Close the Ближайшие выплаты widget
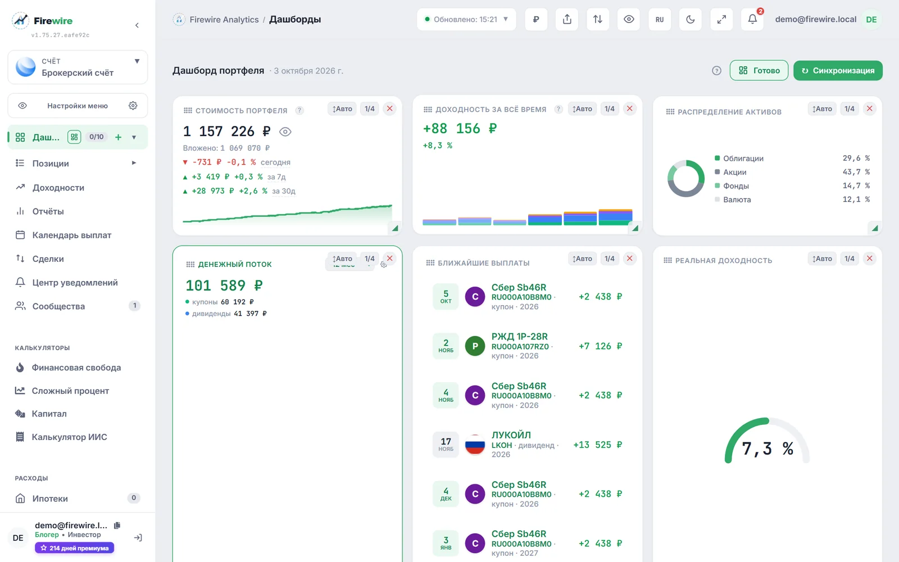This screenshot has width=899, height=562. coord(630,259)
